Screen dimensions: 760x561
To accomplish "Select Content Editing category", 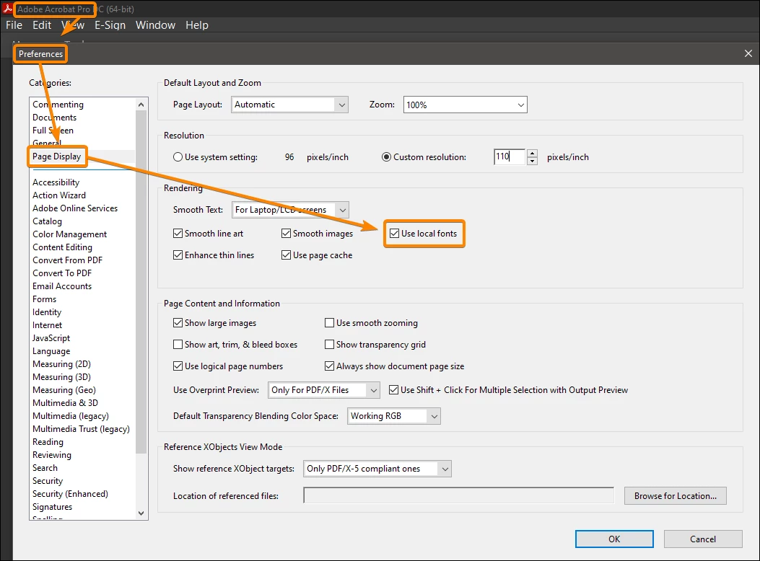I will pos(62,247).
